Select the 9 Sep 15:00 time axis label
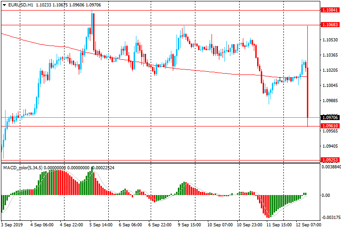 189,224
